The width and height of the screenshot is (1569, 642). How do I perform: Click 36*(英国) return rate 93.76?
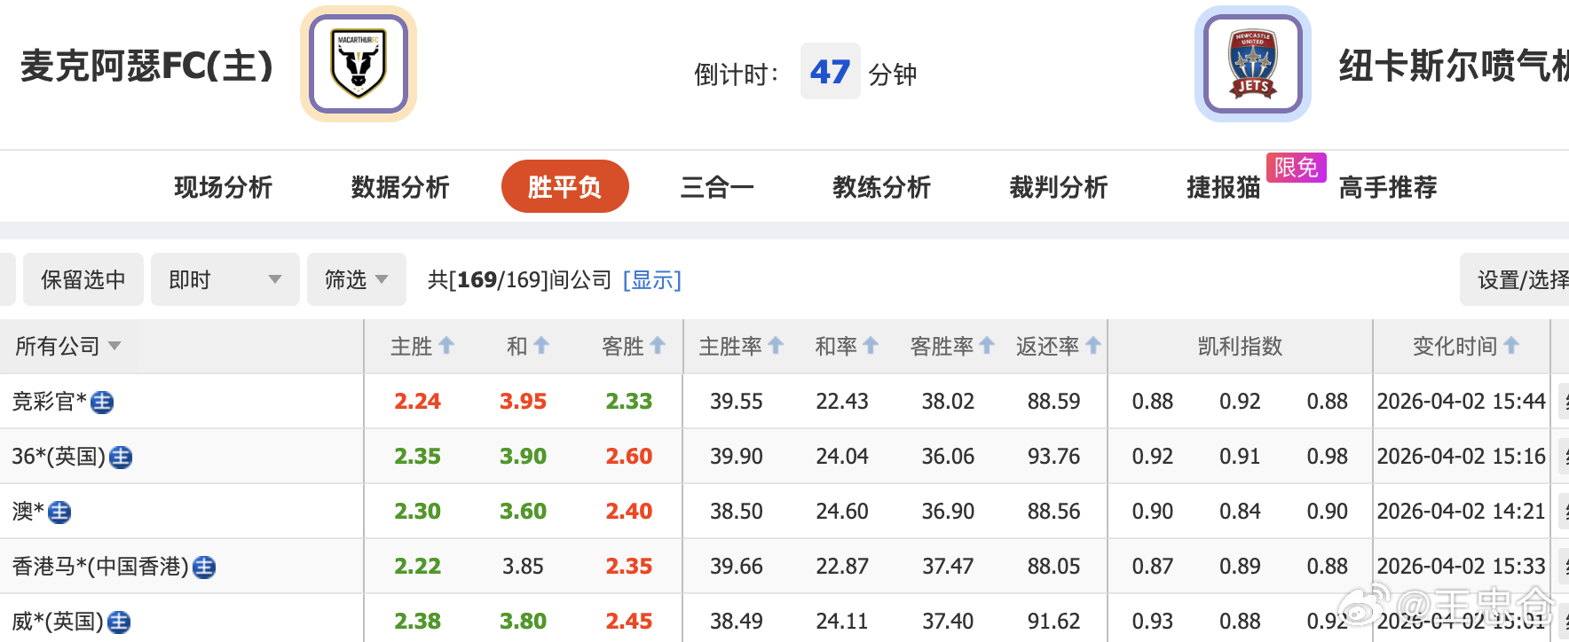(x=1053, y=457)
